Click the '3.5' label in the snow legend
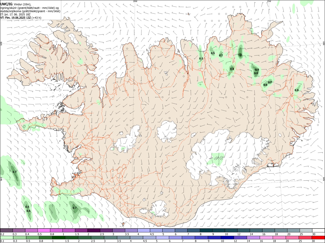 (x=127, y=234)
